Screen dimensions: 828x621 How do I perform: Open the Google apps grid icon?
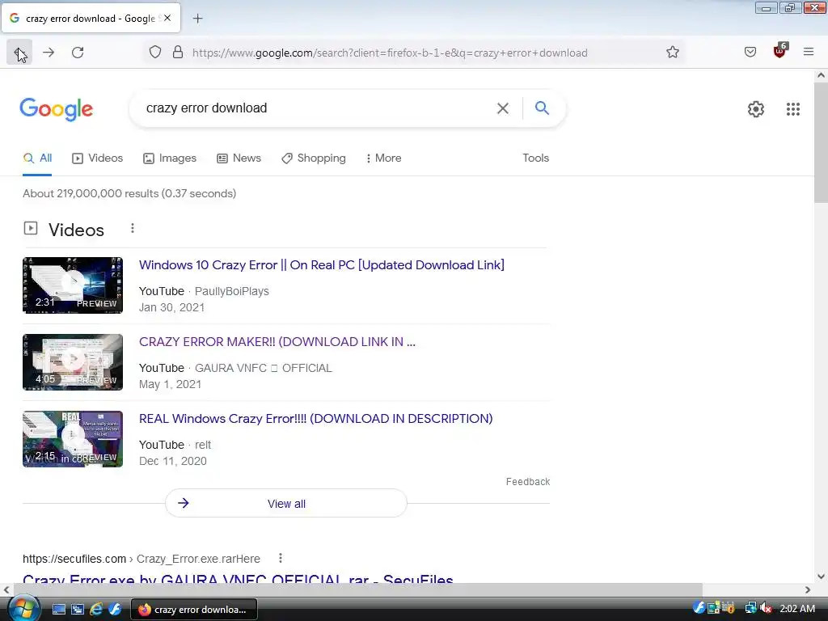point(792,109)
